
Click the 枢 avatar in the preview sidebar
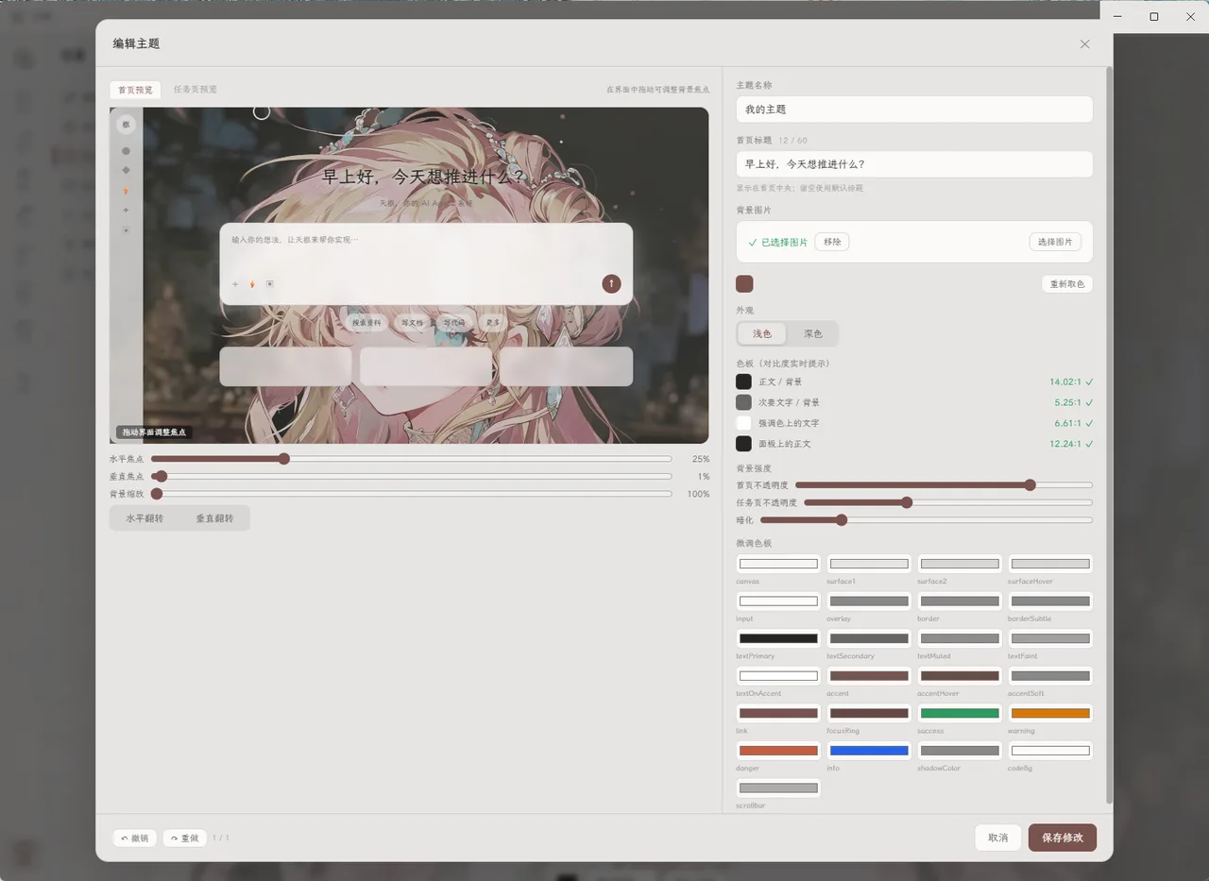pos(126,125)
